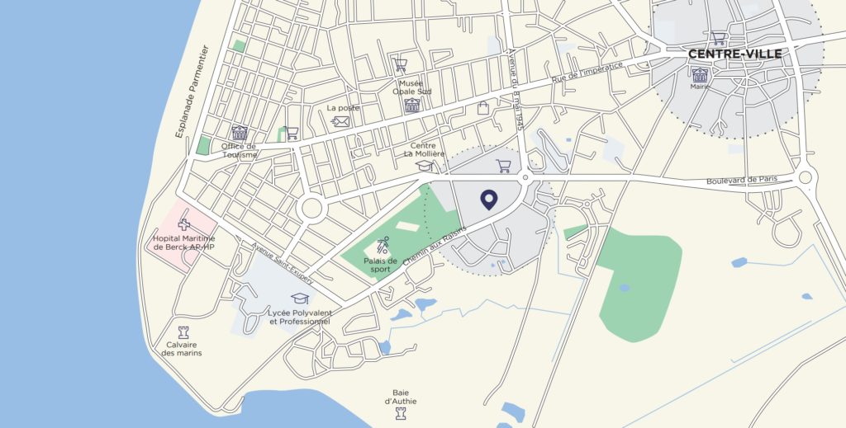Click the dark blue location pin marker
The height and width of the screenshot is (428, 846).
(489, 200)
